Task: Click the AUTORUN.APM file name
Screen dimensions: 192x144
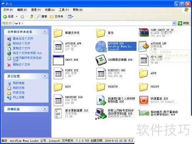Action: (73, 43)
